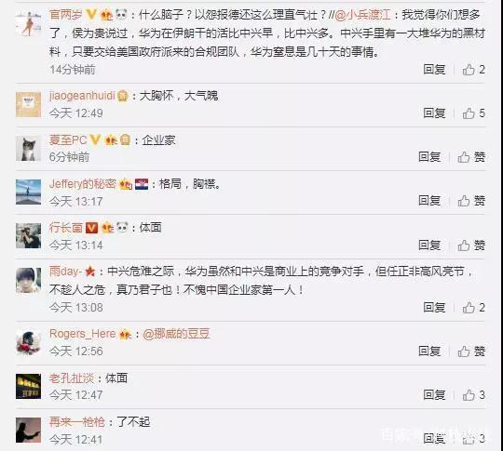
Task: Open 再来一枪枪's profile via username
Action: click(x=77, y=422)
